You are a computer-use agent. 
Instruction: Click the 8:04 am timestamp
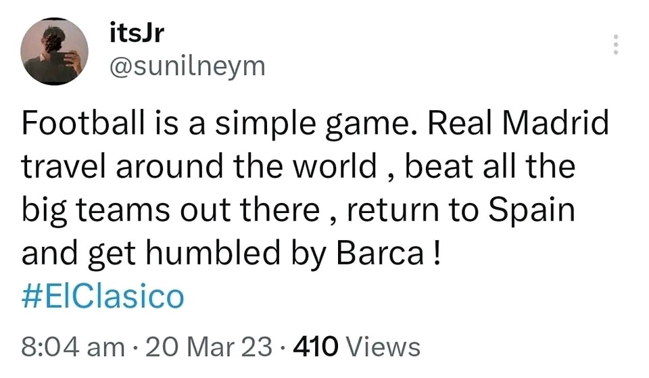(73, 347)
